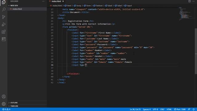Open the sixth activity bar panel icon
197x111 pixels.
point(4,39)
